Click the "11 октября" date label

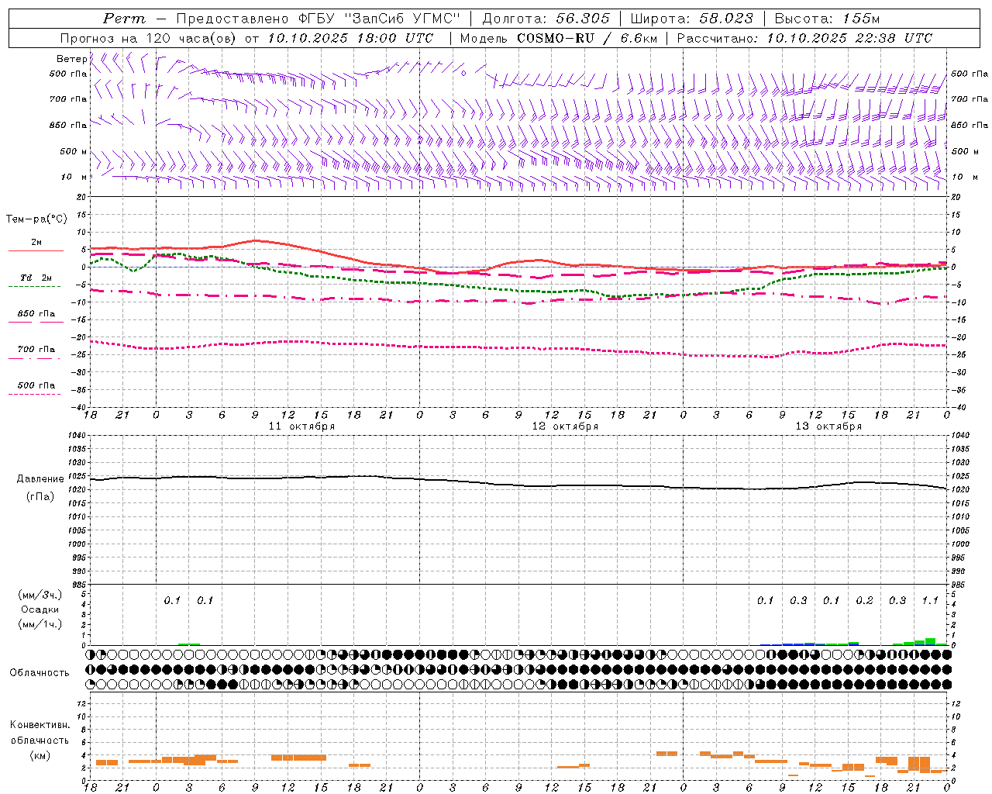coord(301,426)
